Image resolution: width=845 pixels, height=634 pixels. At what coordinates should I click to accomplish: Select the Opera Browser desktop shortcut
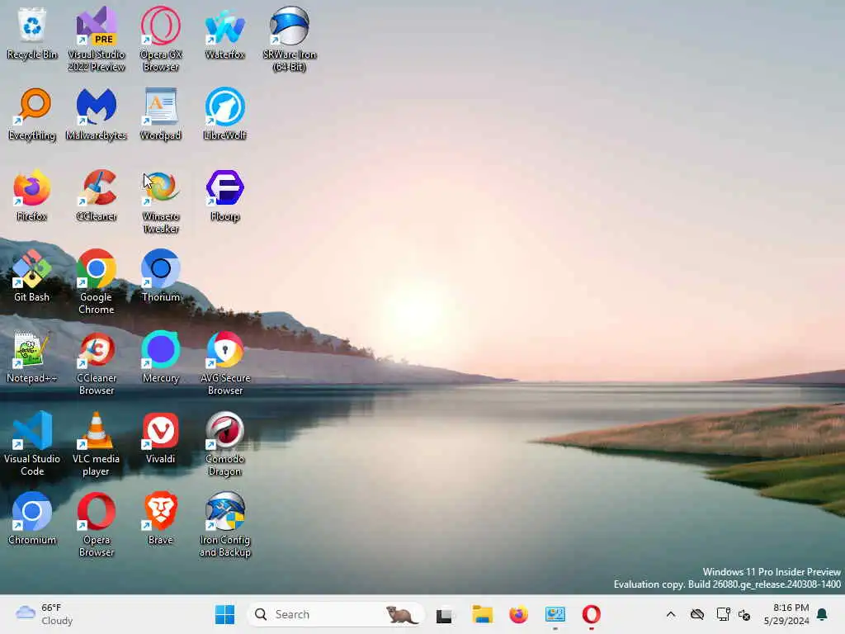(97, 524)
